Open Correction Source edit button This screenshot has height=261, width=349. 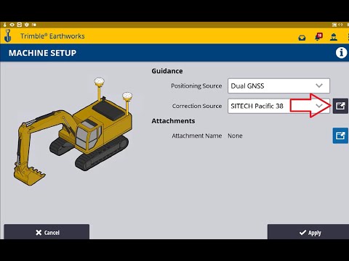pyautogui.click(x=340, y=106)
